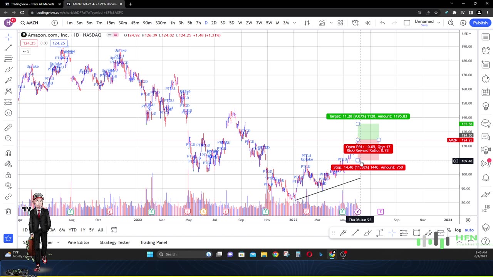Open the notifications bell in right sidebar
The height and width of the screenshot is (277, 493).
click(x=485, y=177)
